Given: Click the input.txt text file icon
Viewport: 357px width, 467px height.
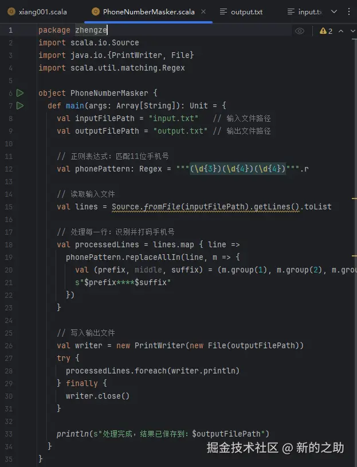Looking at the screenshot, I should pos(291,12).
